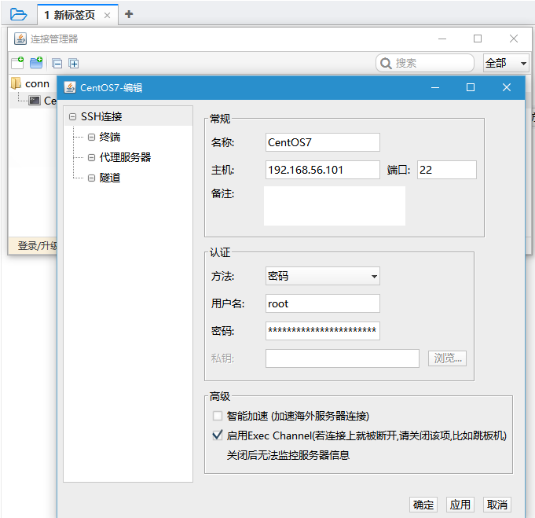Click the 用户名 field containing root
The width and height of the screenshot is (535, 518).
[x=322, y=303]
